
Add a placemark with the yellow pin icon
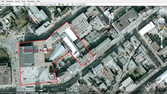pyautogui.click(x=41, y=4)
